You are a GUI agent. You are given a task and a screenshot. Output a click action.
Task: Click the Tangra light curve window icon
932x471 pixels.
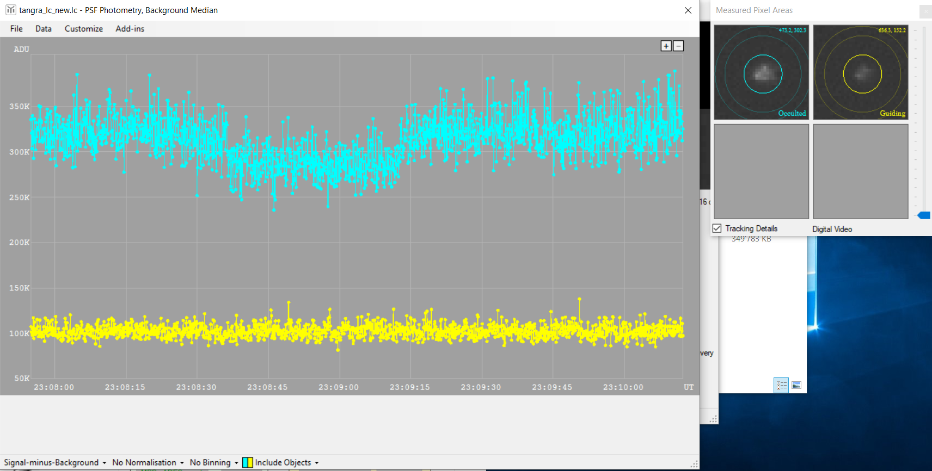coord(10,10)
